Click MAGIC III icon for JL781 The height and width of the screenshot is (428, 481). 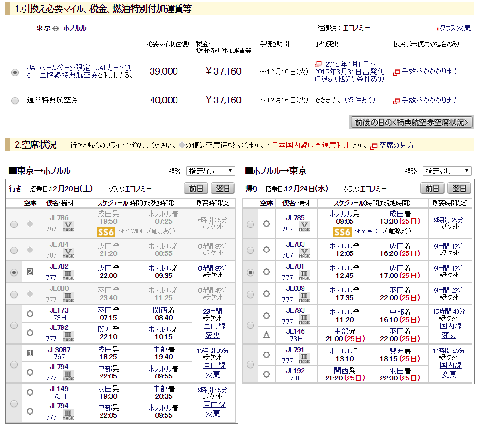(304, 275)
